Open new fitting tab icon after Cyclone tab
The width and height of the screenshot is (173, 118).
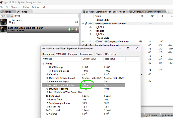coord(169,12)
